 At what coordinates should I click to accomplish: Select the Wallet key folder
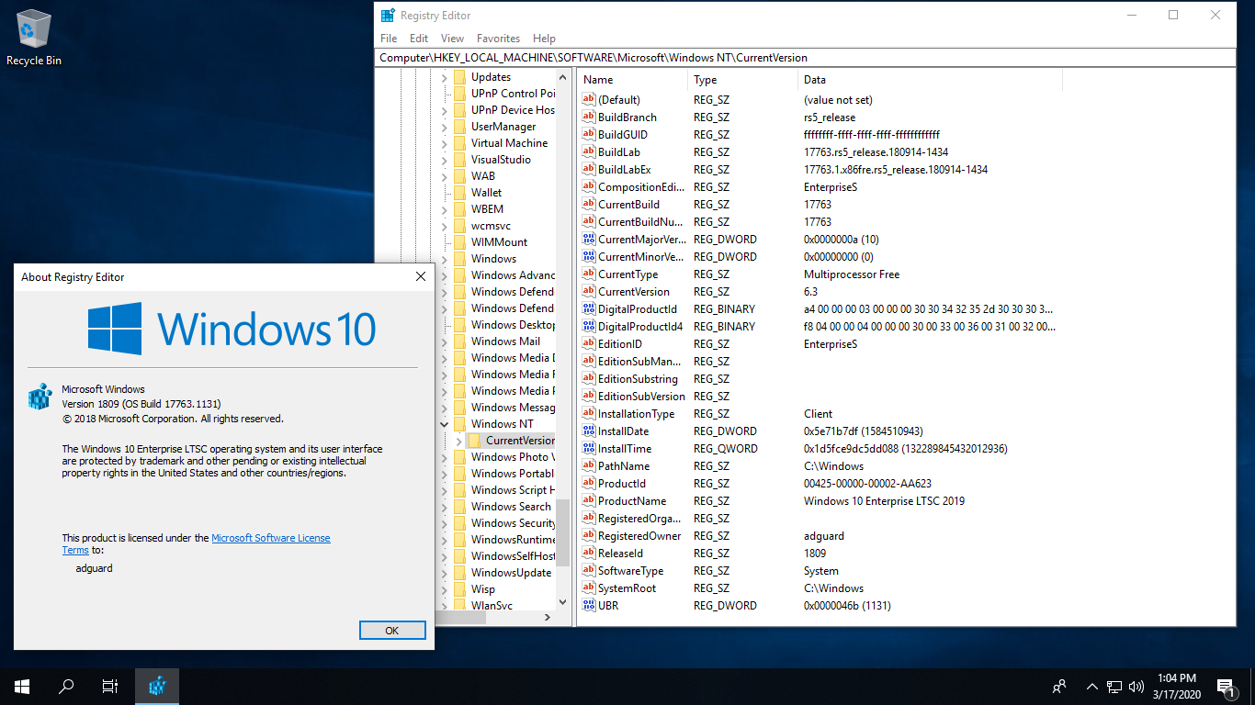486,193
